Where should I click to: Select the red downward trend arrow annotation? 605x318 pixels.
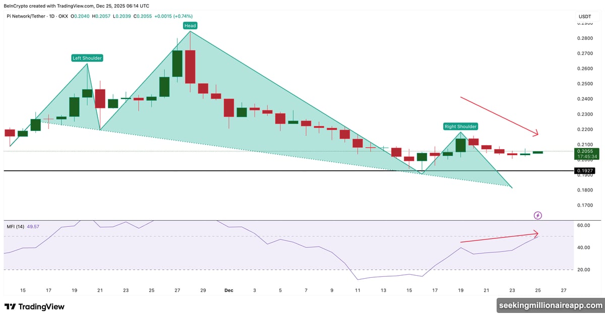[499, 116]
